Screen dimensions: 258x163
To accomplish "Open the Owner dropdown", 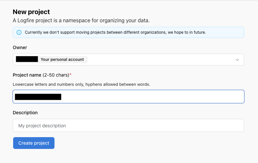I will coord(128,60).
